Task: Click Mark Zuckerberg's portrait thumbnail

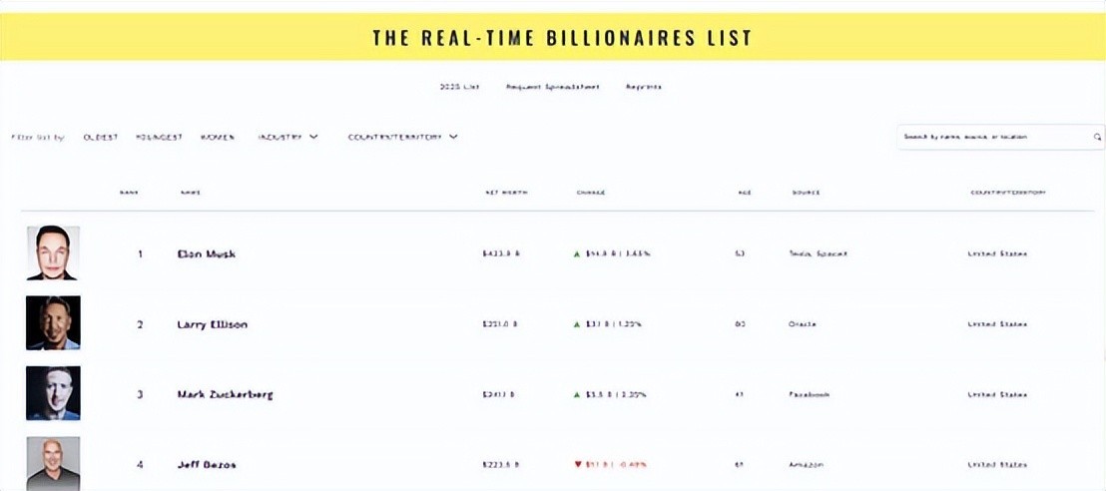Action: 53,393
